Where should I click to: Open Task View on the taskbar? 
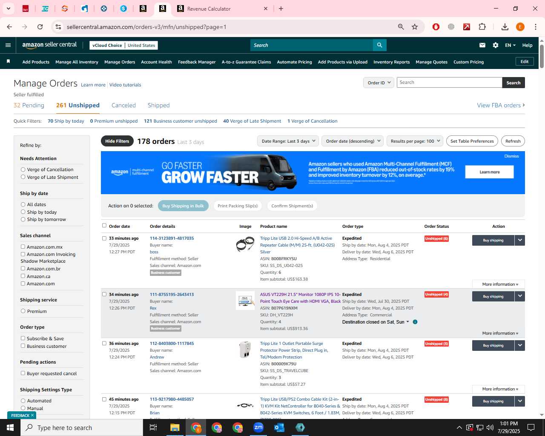click(x=153, y=427)
